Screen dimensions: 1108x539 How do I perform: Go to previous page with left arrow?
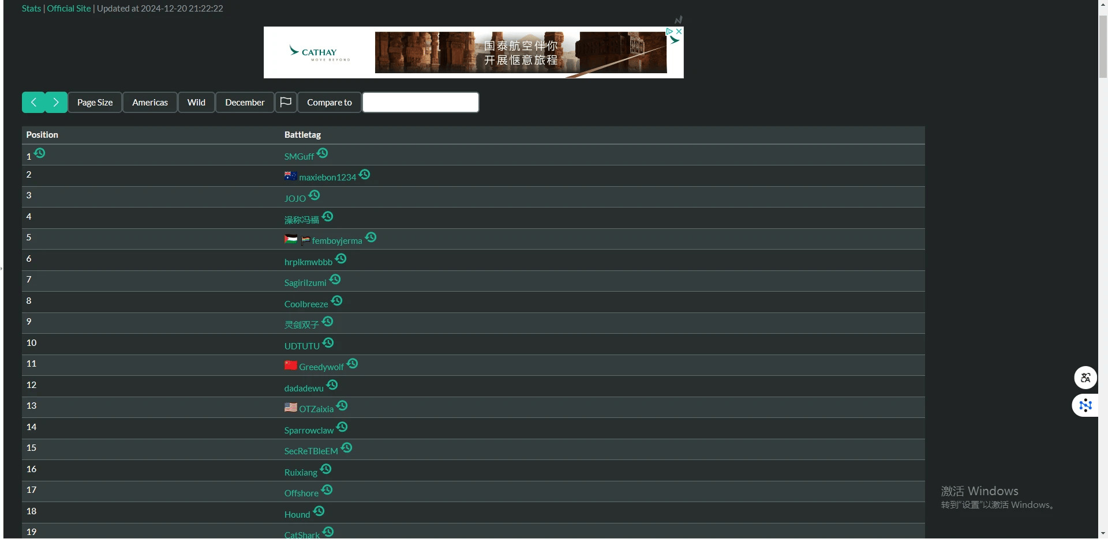coord(33,103)
